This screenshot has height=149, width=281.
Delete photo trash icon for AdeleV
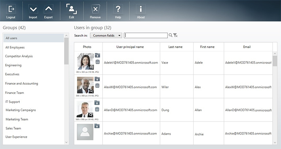[97, 62]
